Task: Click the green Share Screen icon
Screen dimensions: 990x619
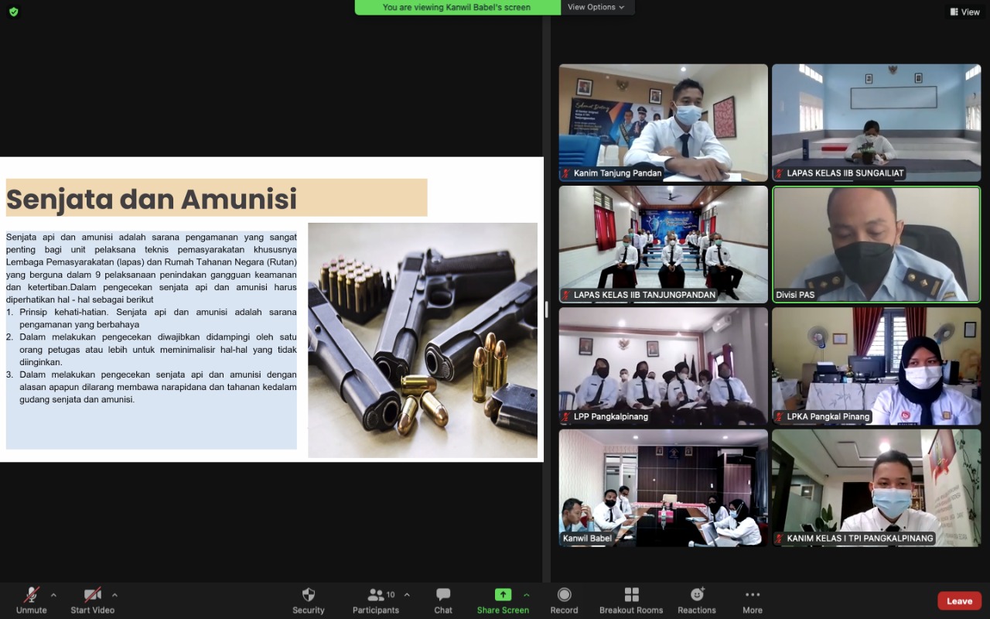Action: (503, 595)
